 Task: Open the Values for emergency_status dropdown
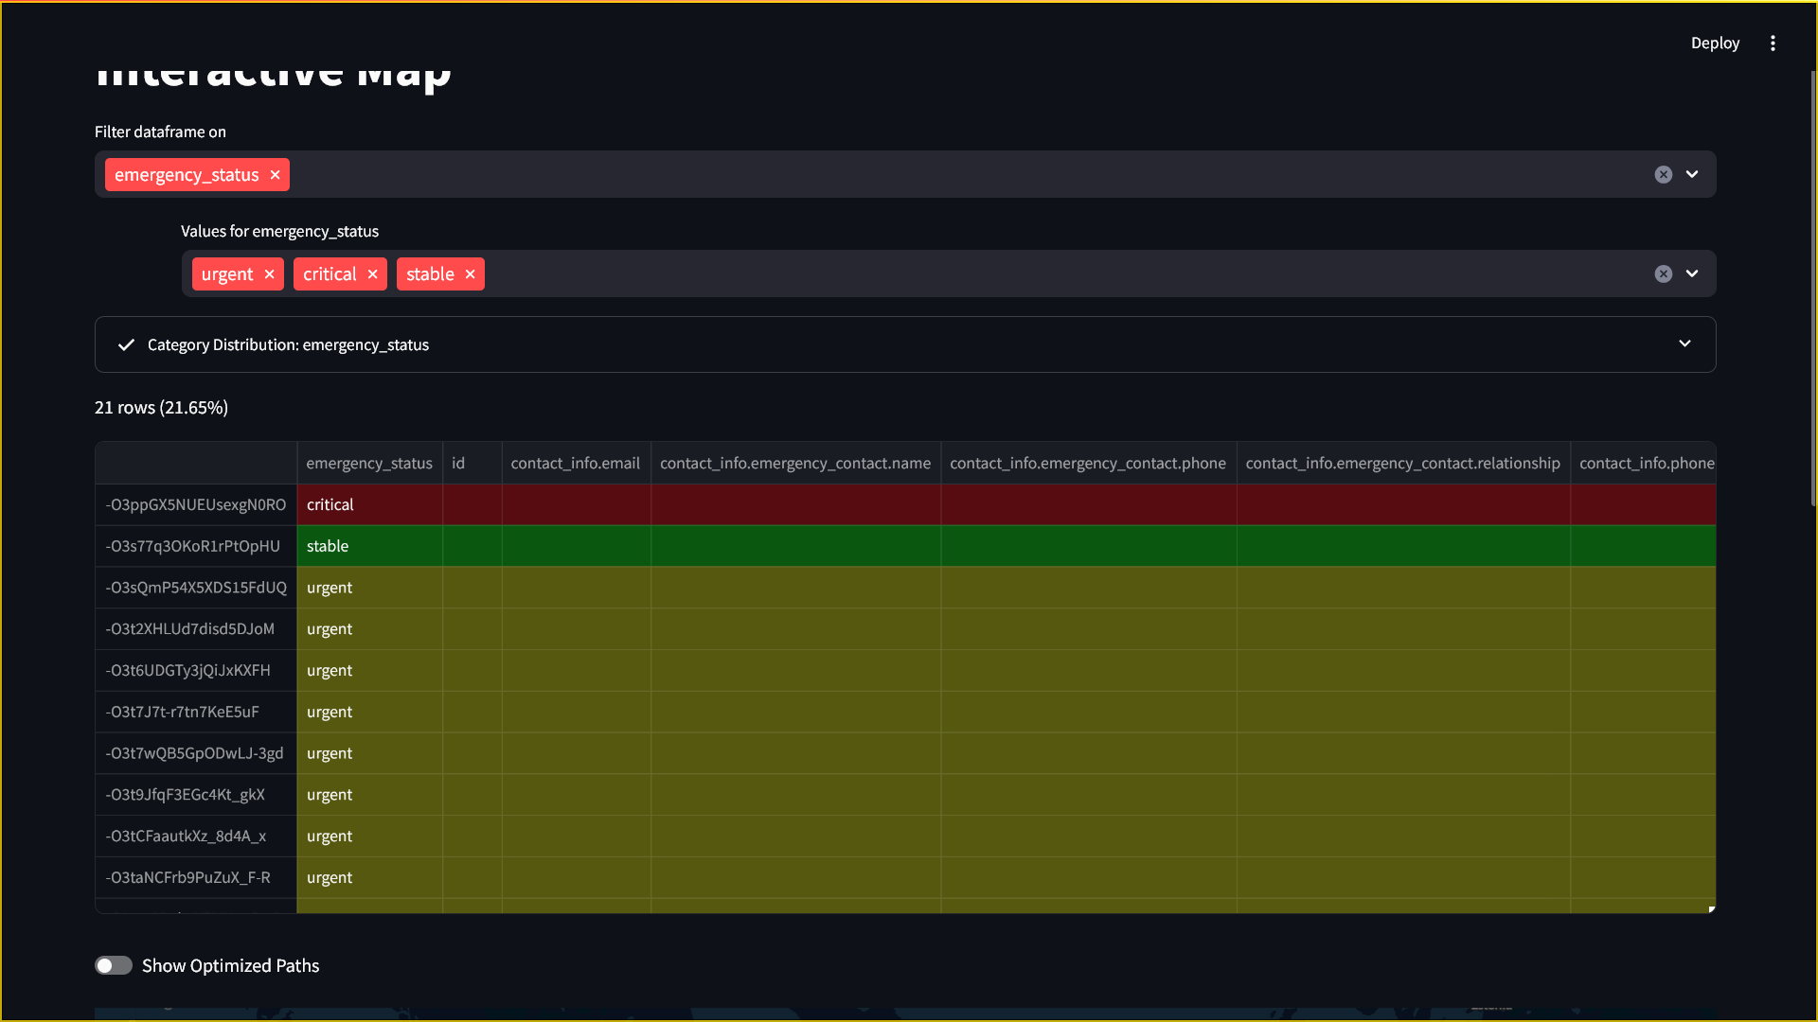pos(1692,274)
